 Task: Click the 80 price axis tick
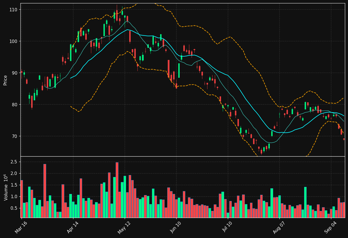15,105
